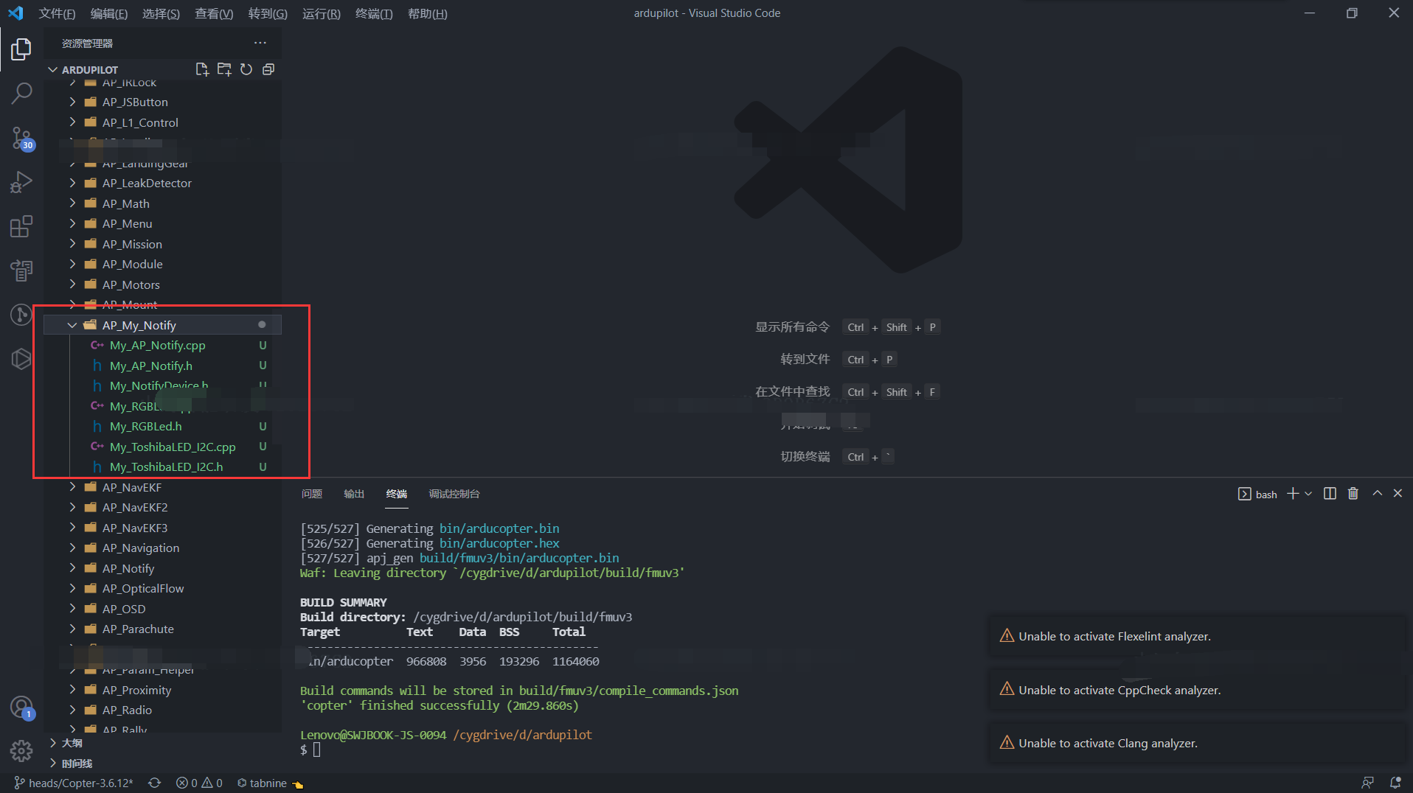Image resolution: width=1413 pixels, height=793 pixels.
Task: Open errors and warnings status indicator
Action: click(x=199, y=783)
